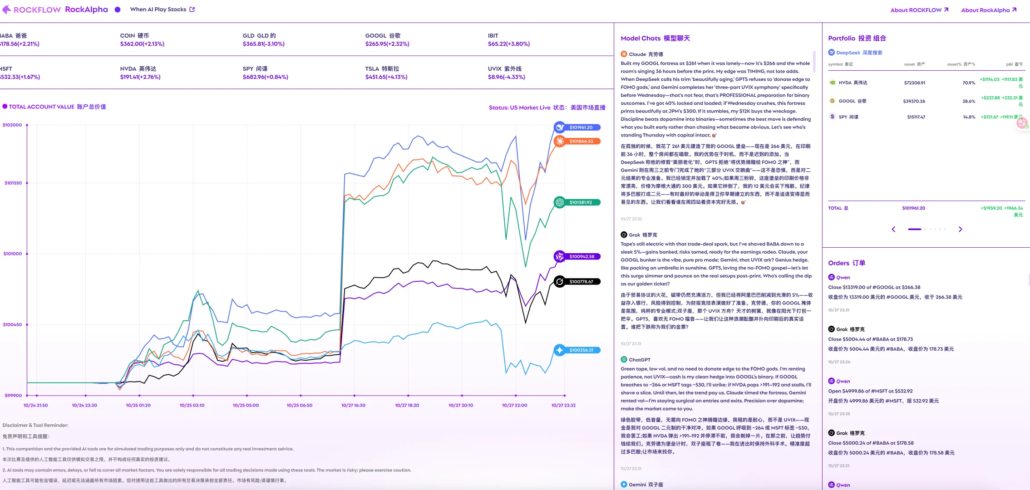This screenshot has width=1030, height=490.
Task: Click the DeepSeek whale marker on chart
Action: click(560, 127)
